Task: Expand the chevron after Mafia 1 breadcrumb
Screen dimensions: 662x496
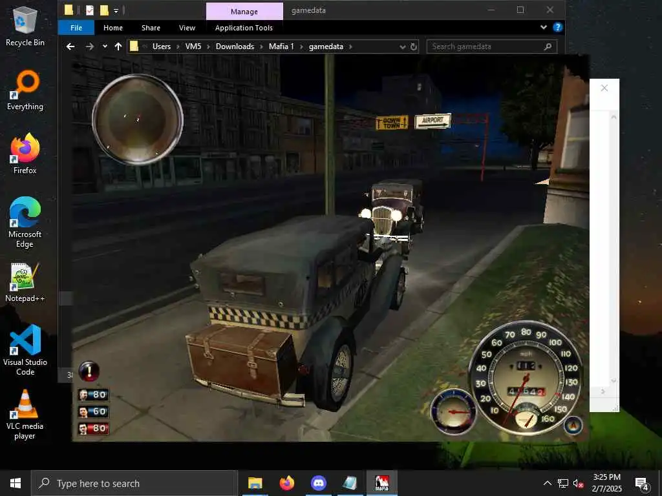Action: coord(301,46)
